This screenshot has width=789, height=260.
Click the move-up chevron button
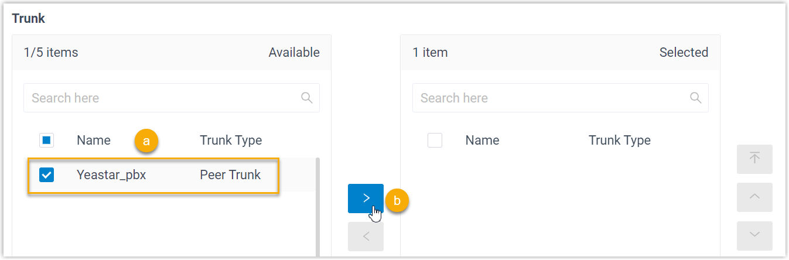pos(754,197)
